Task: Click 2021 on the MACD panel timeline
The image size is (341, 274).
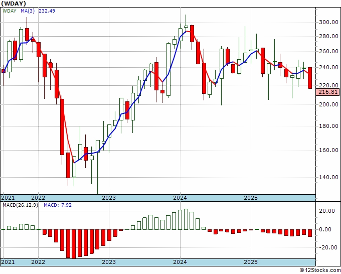Action: (x=8, y=262)
